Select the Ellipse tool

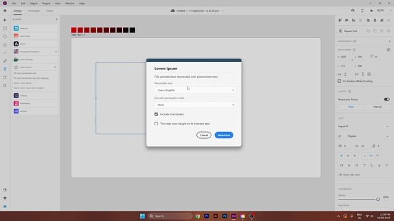(x=5, y=37)
